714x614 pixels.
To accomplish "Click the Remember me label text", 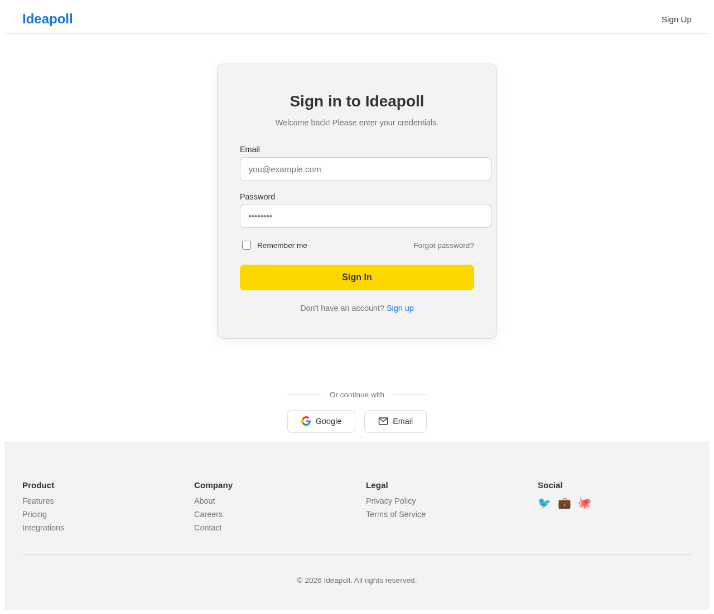I will pyautogui.click(x=282, y=245).
